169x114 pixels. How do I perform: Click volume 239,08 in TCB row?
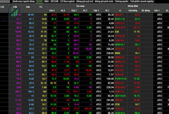(65, 109)
